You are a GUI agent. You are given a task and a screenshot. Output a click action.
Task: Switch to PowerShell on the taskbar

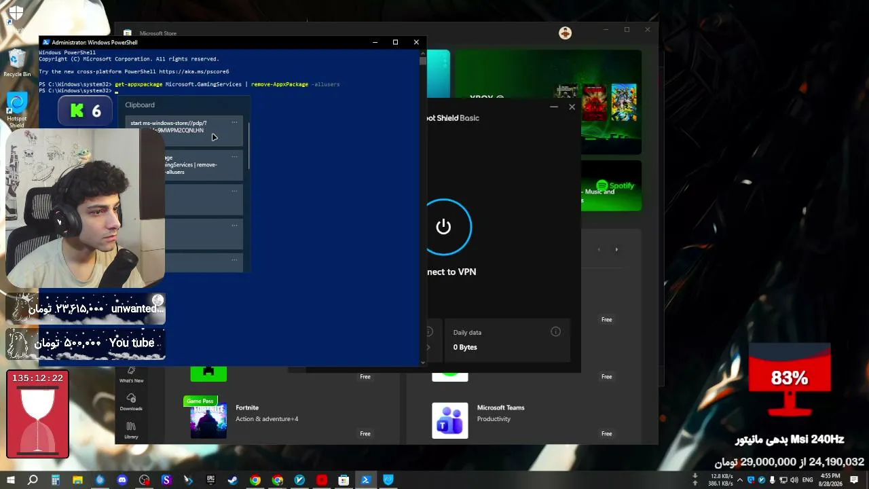tap(366, 480)
